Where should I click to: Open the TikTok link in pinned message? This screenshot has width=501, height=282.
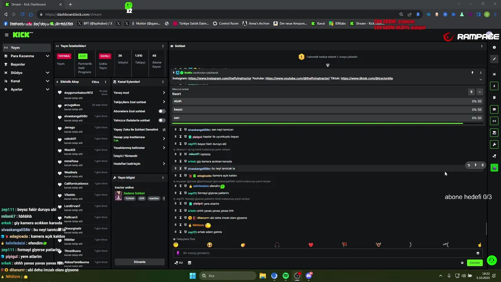coord(367,78)
